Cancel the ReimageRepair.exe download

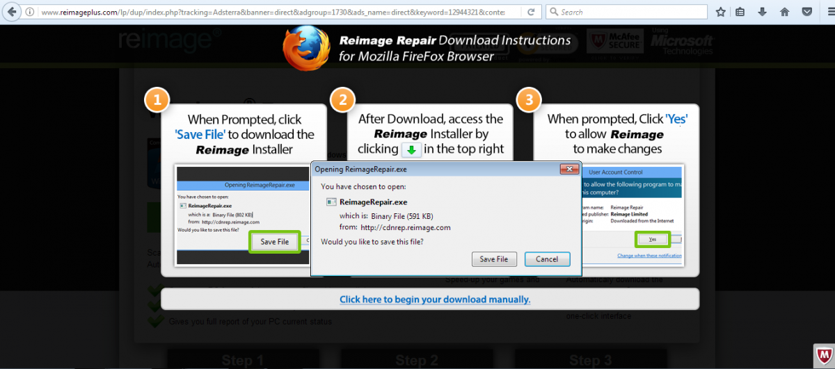[x=546, y=259]
